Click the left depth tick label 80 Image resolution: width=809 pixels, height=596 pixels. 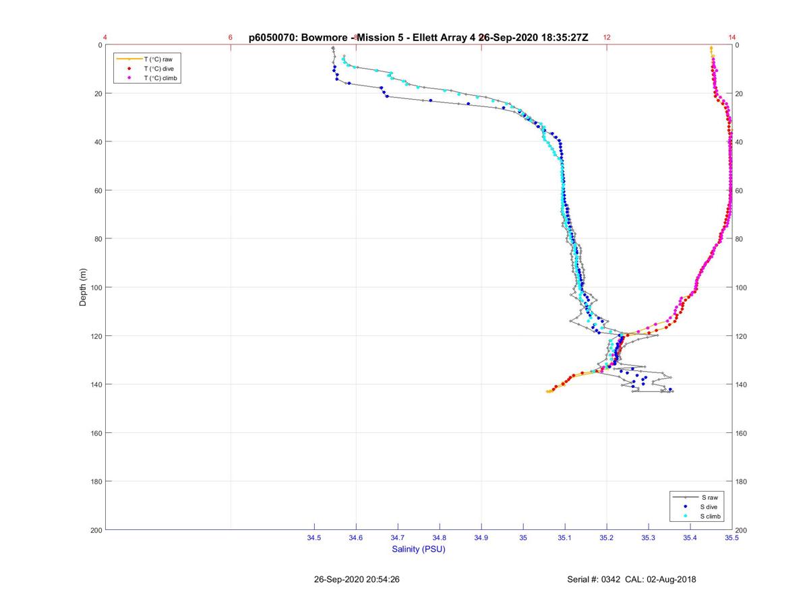click(98, 239)
